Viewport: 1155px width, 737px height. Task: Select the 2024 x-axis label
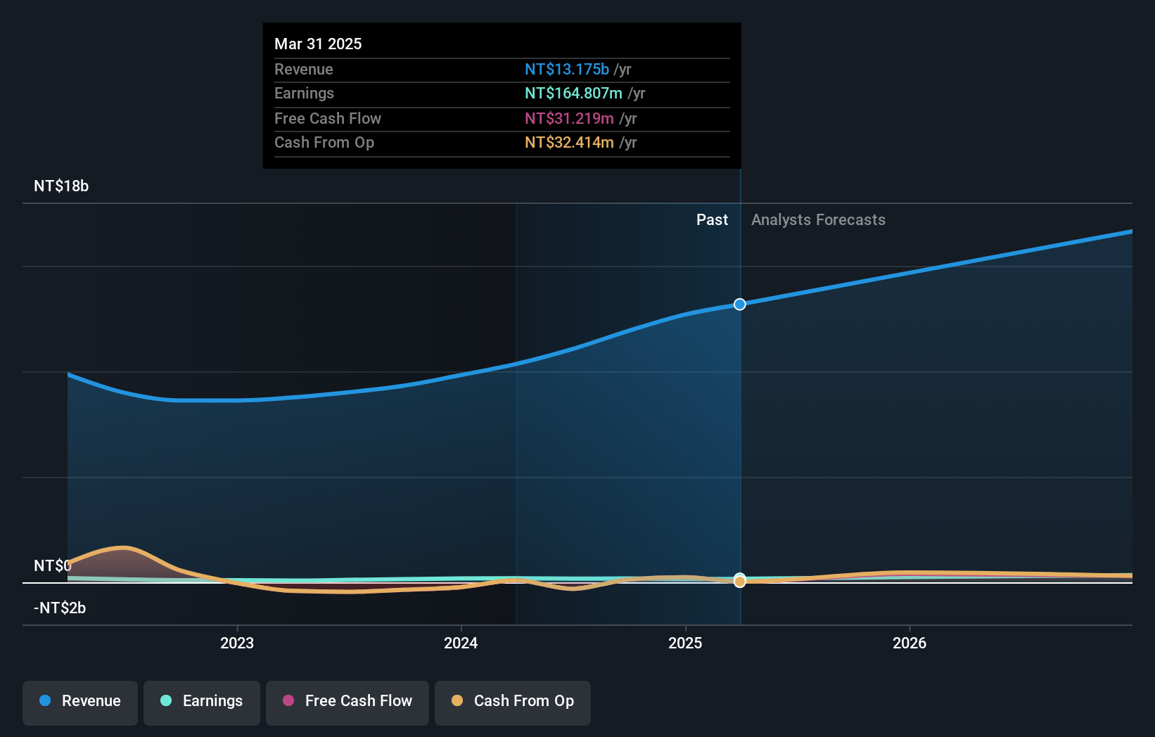461,643
